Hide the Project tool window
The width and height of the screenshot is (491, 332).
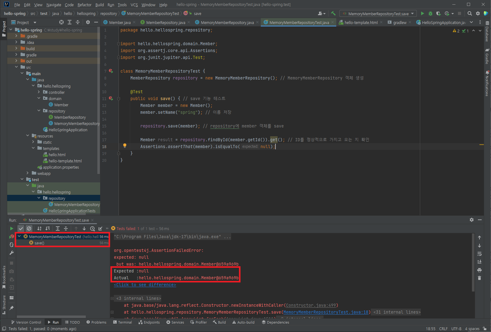[96, 22]
